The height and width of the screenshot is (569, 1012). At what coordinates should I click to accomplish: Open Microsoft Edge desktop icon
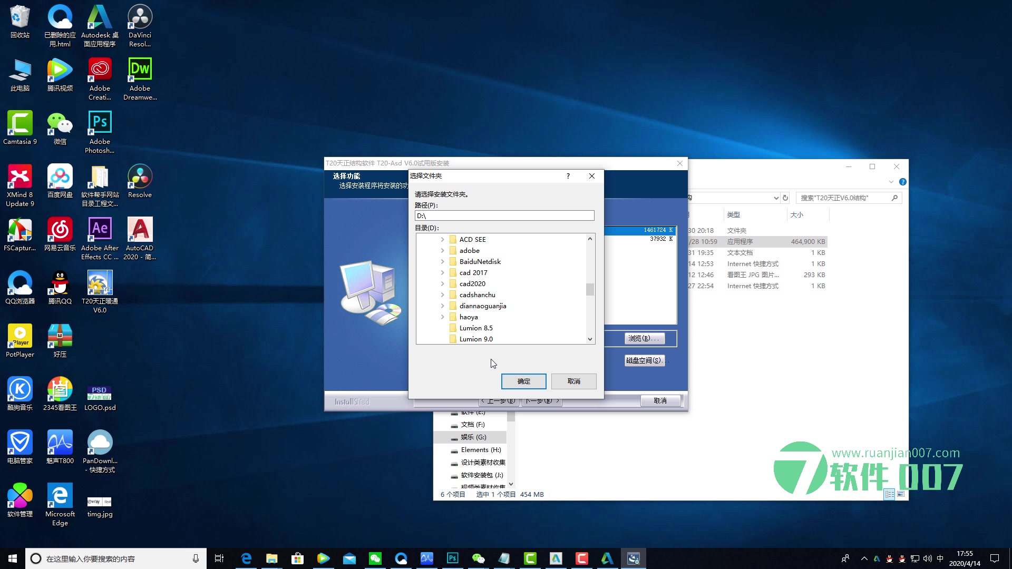tap(60, 505)
